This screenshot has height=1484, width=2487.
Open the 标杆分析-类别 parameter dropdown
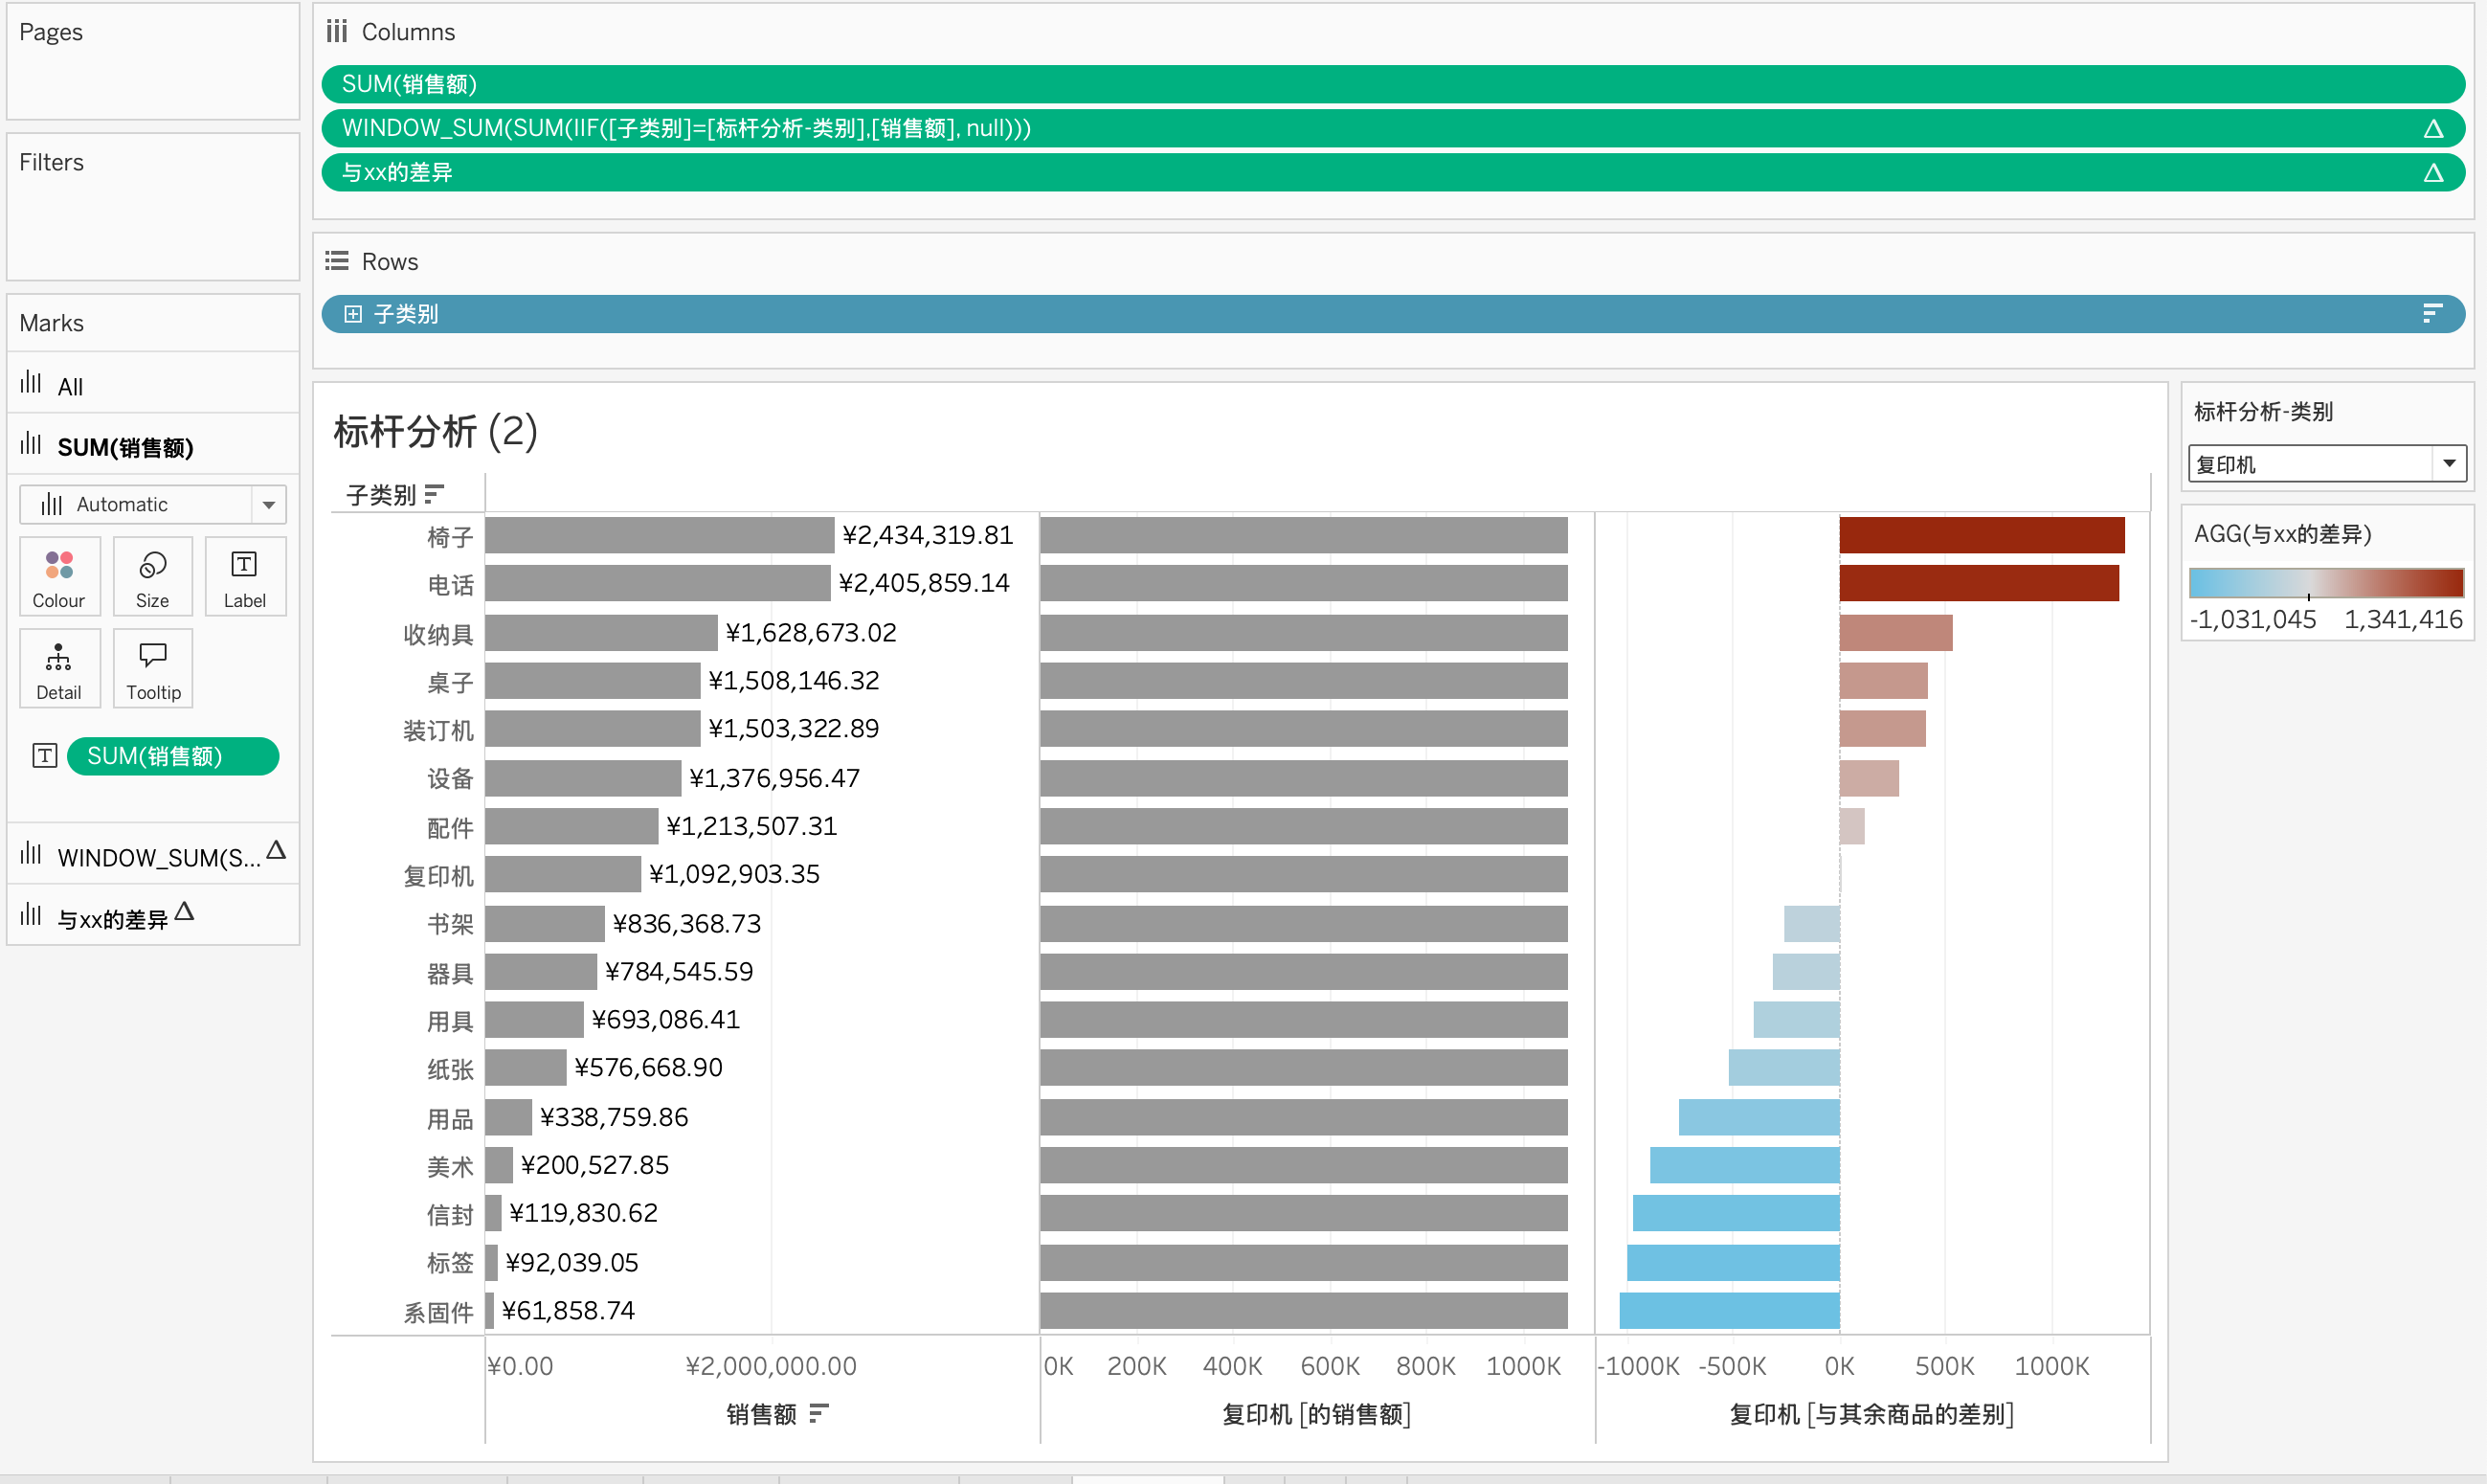coord(2448,464)
